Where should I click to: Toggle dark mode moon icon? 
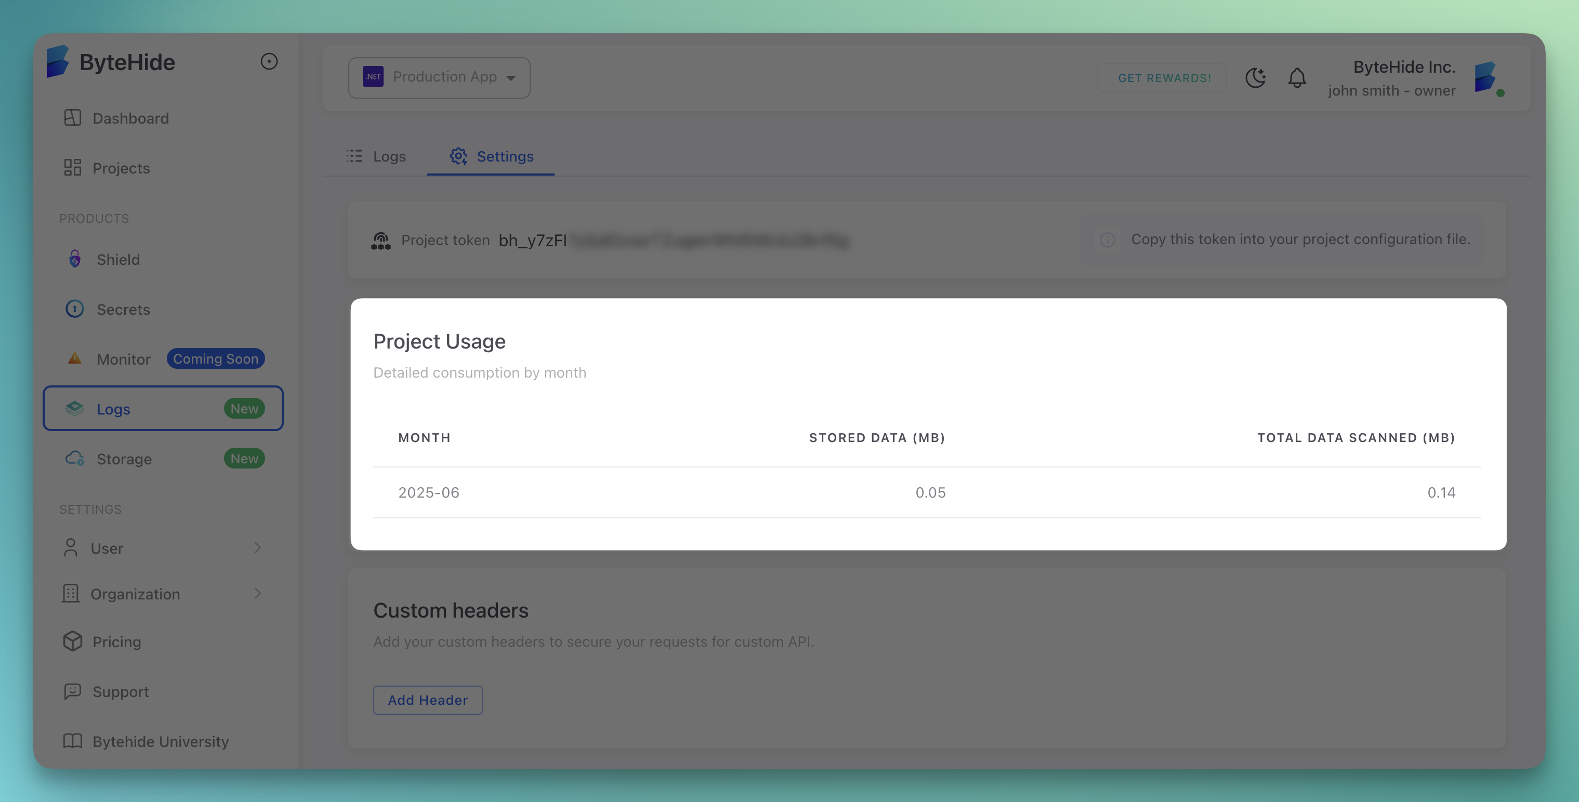tap(1255, 78)
